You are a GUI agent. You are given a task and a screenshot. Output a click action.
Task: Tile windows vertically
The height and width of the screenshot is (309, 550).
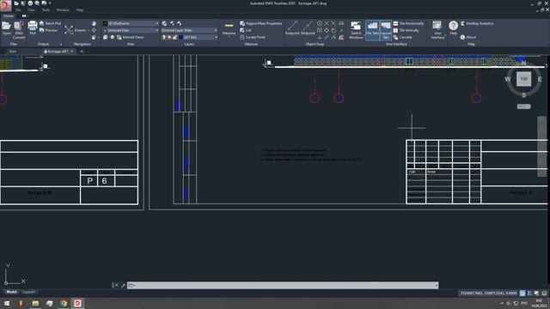click(406, 31)
